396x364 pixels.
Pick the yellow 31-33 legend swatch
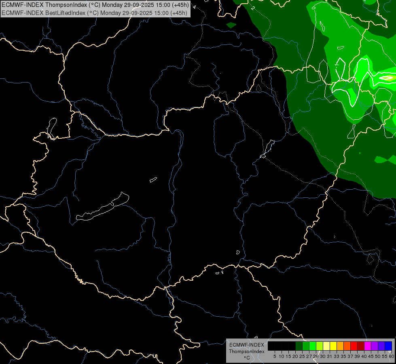coord(333,346)
